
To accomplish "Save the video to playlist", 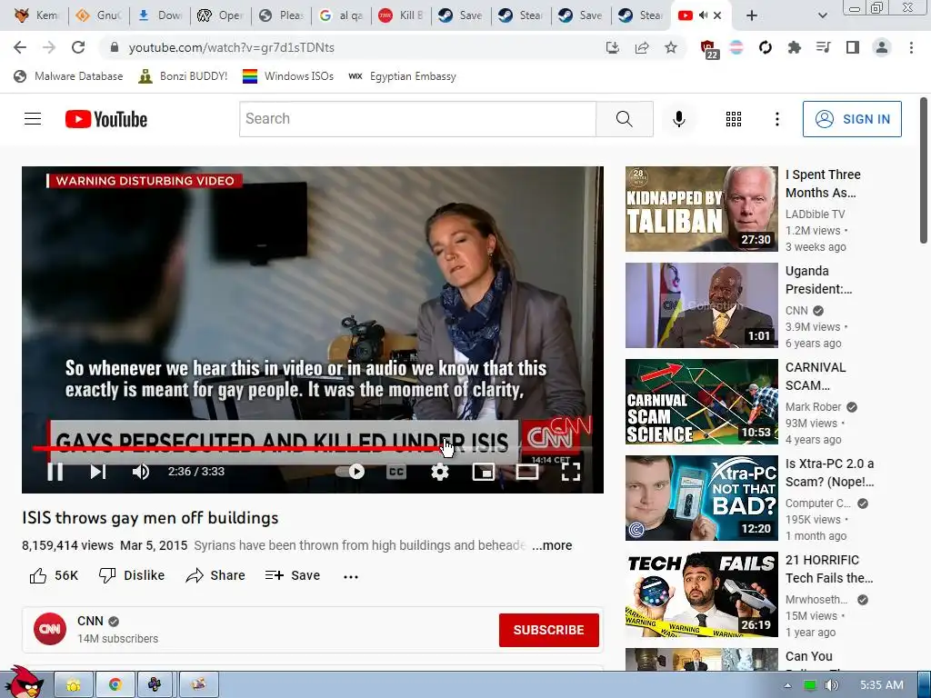I will [293, 575].
